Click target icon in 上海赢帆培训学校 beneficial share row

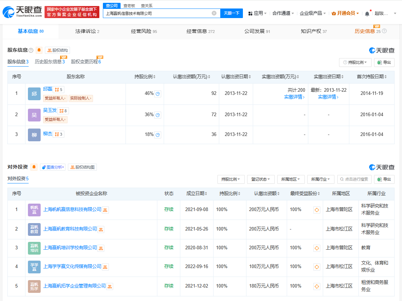tap(317, 248)
